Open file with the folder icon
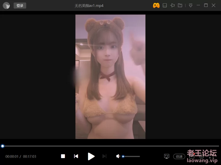This screenshot has height=165, width=221. click(180, 5)
